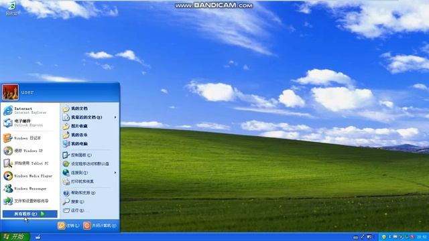Launch Windows Media Player
The image size is (429, 241).
29,175
